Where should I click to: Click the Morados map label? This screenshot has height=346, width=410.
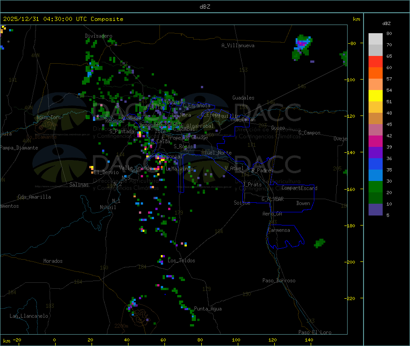pos(53,261)
